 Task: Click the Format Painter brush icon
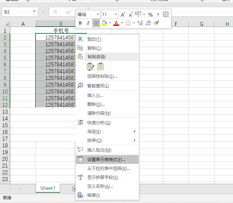coord(156,23)
